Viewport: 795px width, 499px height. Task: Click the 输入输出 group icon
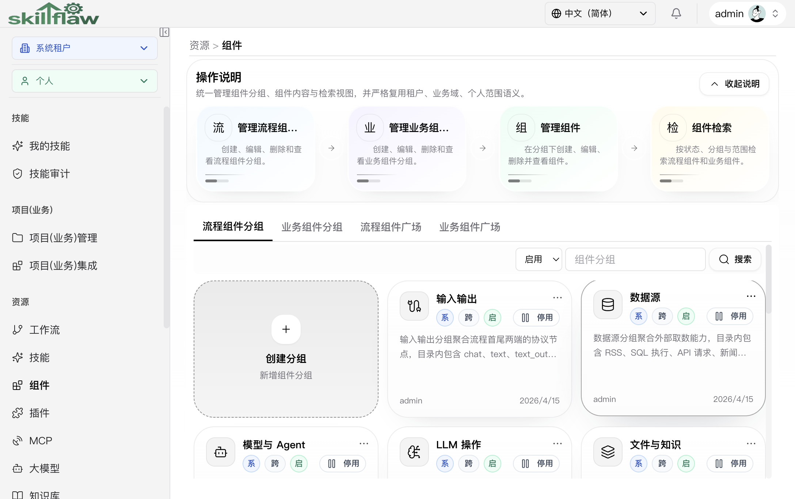tap(414, 306)
